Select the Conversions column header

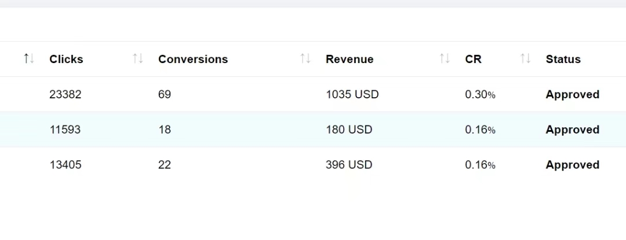(x=193, y=59)
